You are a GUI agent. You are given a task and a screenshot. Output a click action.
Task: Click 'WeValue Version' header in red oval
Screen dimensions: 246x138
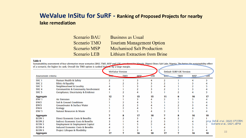click(x=118, y=72)
